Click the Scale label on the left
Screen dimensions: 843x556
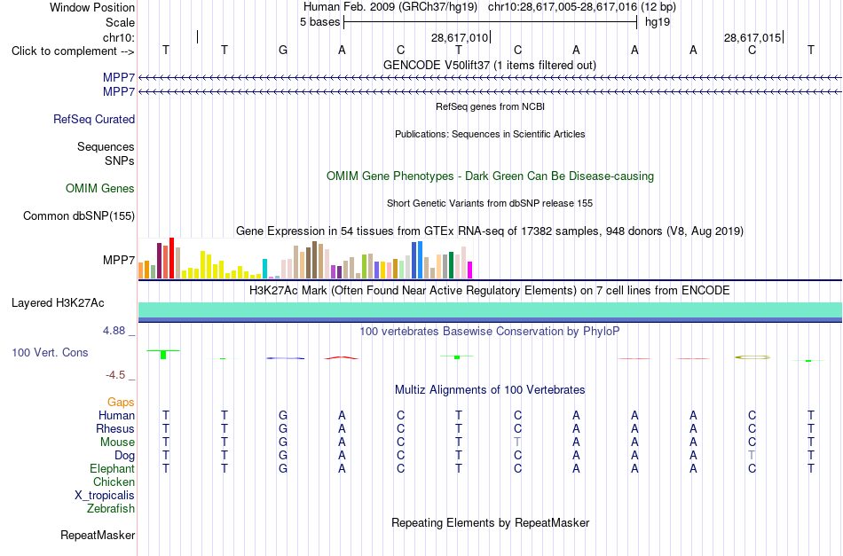[x=121, y=22]
